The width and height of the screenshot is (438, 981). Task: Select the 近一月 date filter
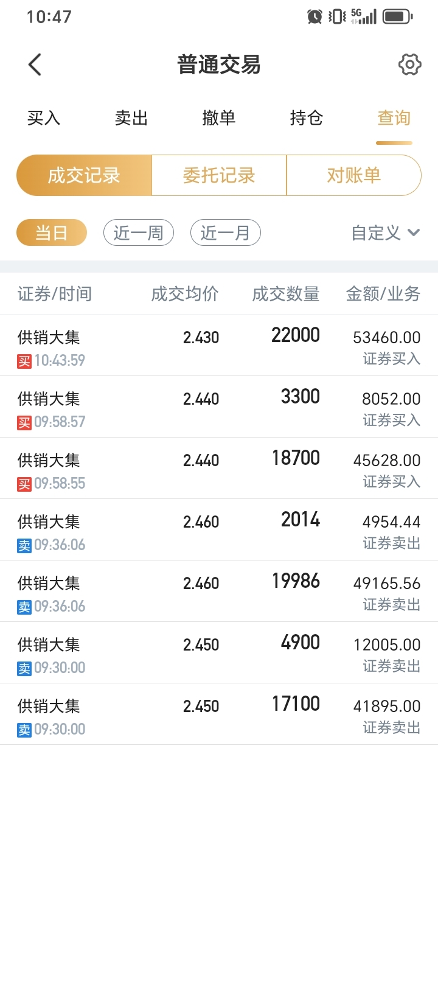(x=226, y=232)
